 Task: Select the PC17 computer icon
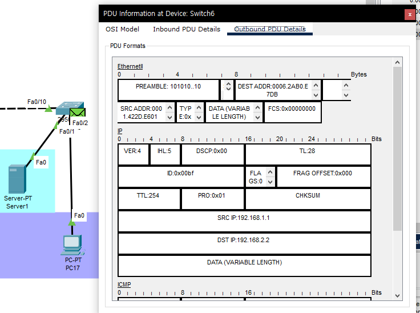73,245
